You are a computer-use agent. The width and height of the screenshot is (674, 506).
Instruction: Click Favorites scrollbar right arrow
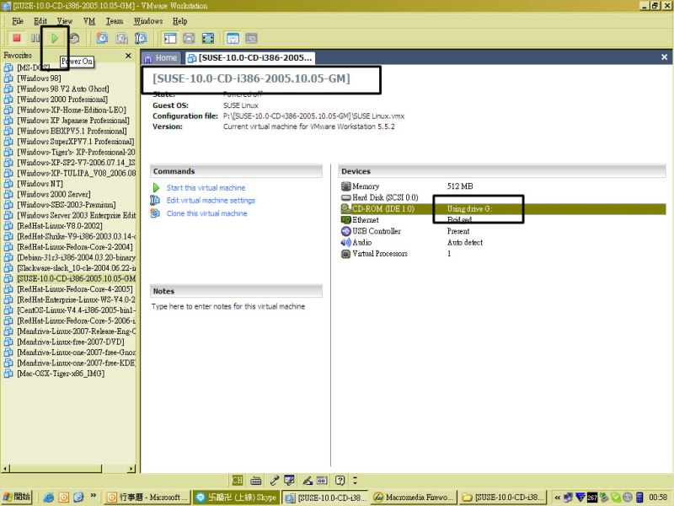point(131,469)
